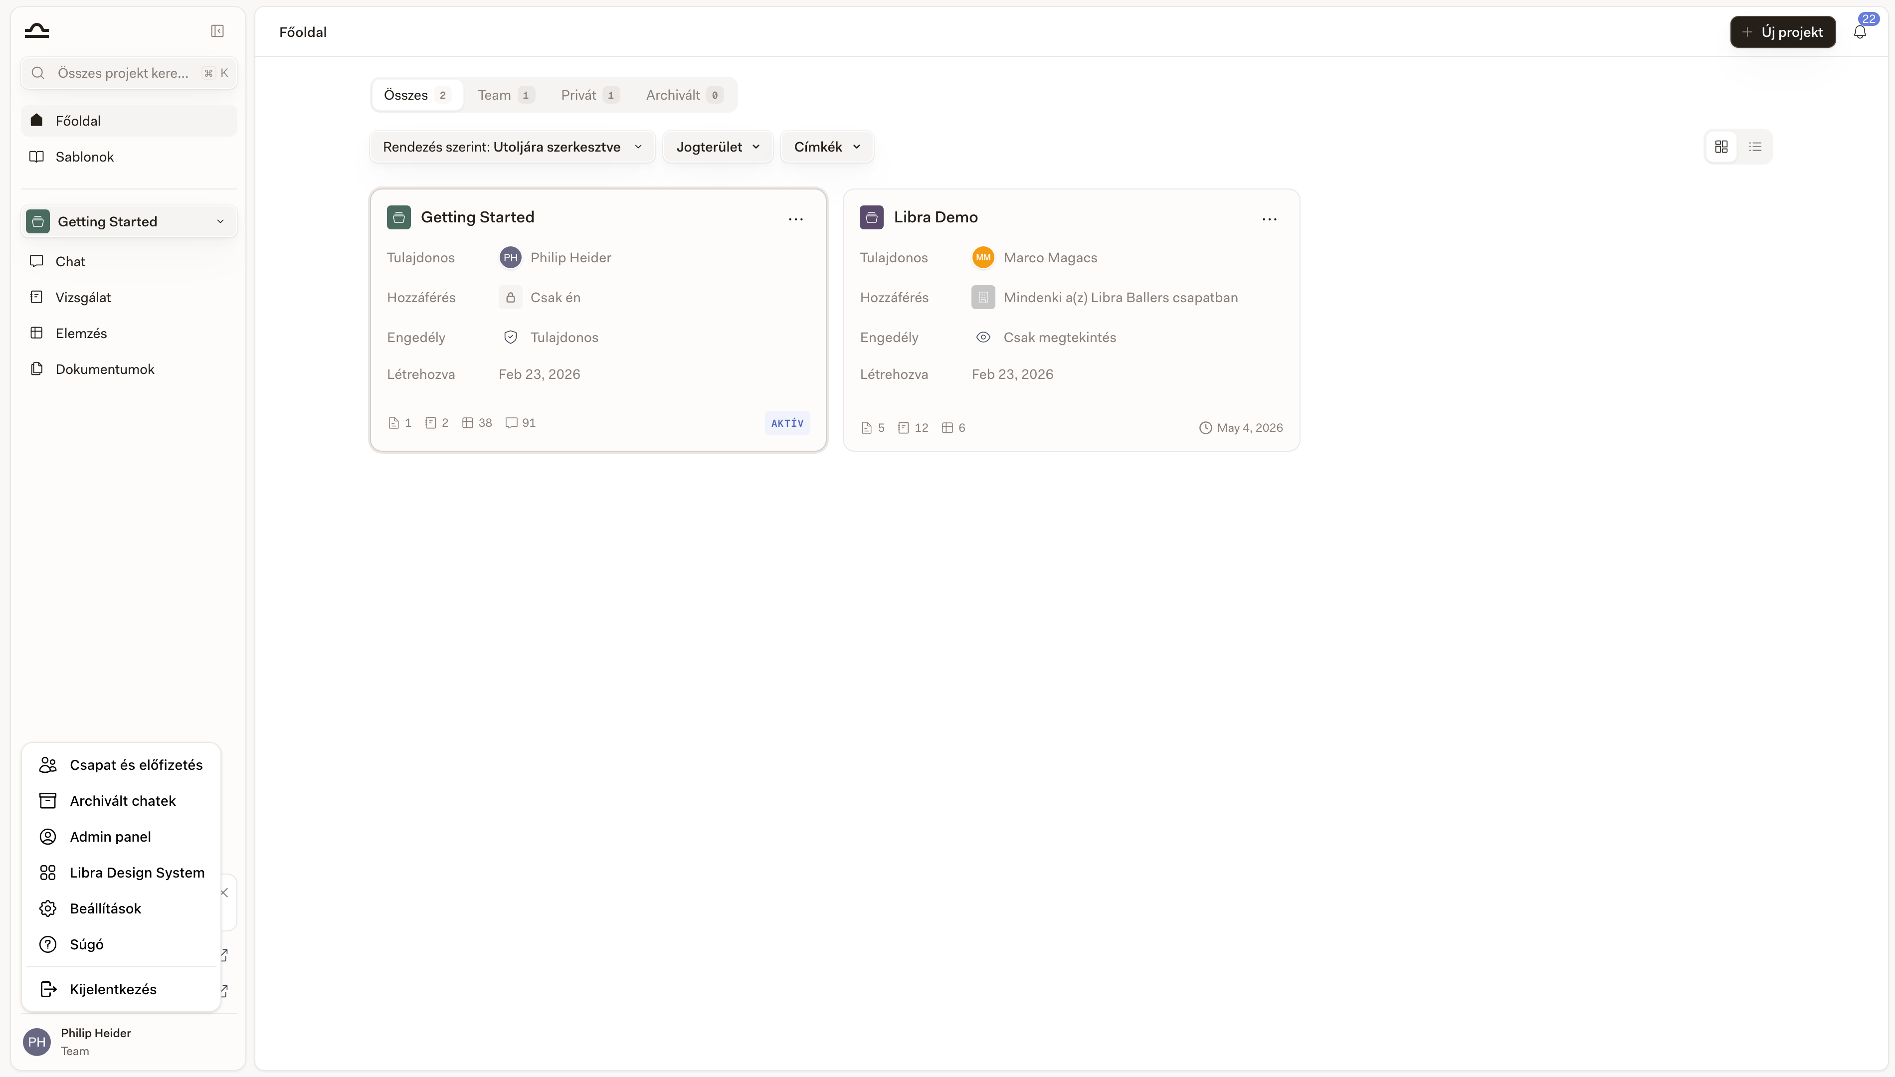Open Súgó help menu entry
The image size is (1895, 1077).
tap(121, 944)
